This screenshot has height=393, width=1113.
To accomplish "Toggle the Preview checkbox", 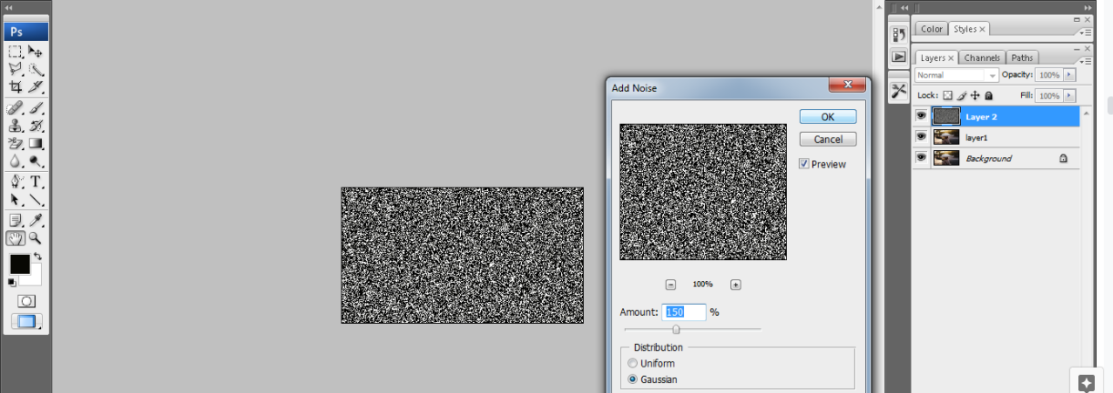I will click(x=804, y=164).
